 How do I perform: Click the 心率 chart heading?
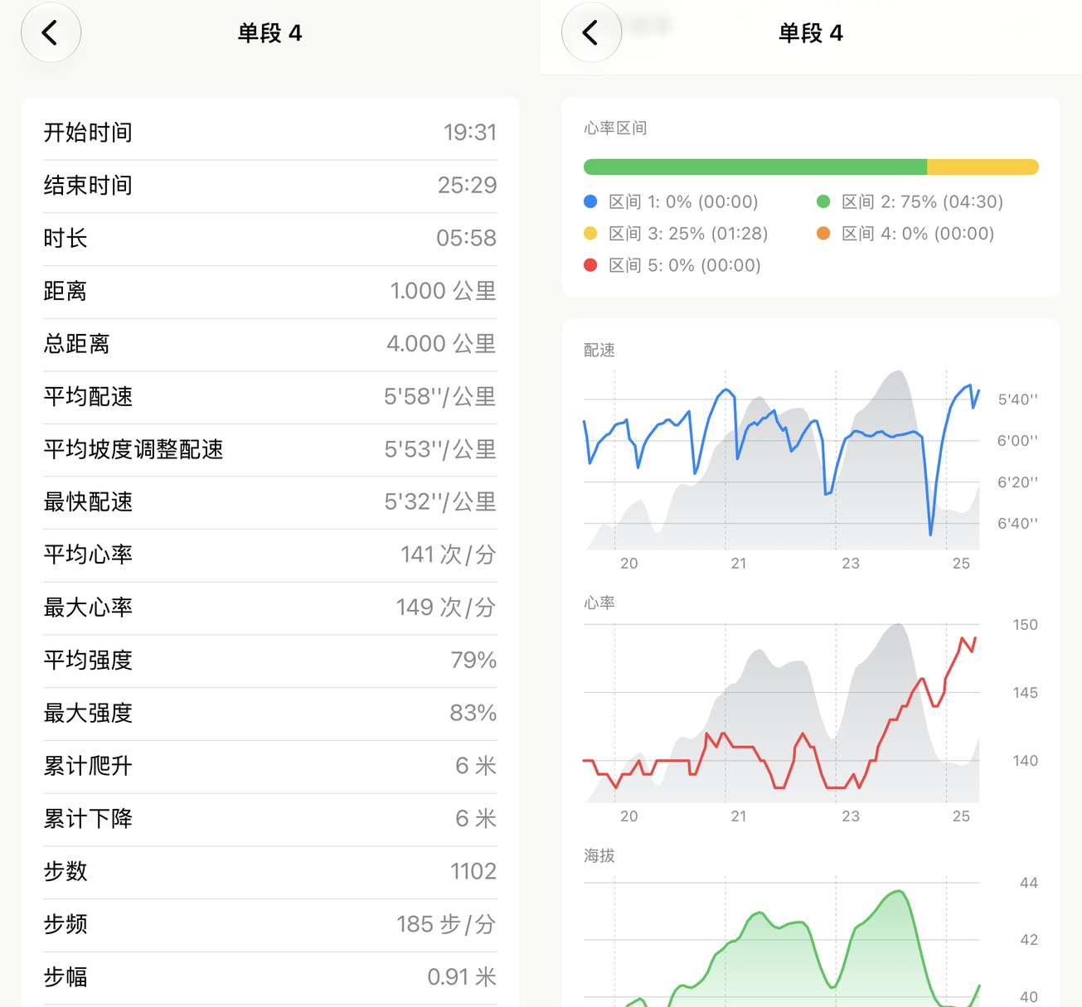(x=599, y=603)
